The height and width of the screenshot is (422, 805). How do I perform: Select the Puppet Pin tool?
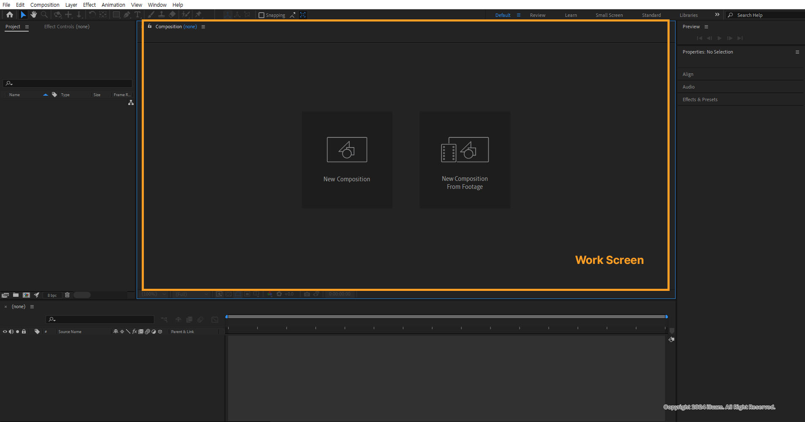click(199, 15)
